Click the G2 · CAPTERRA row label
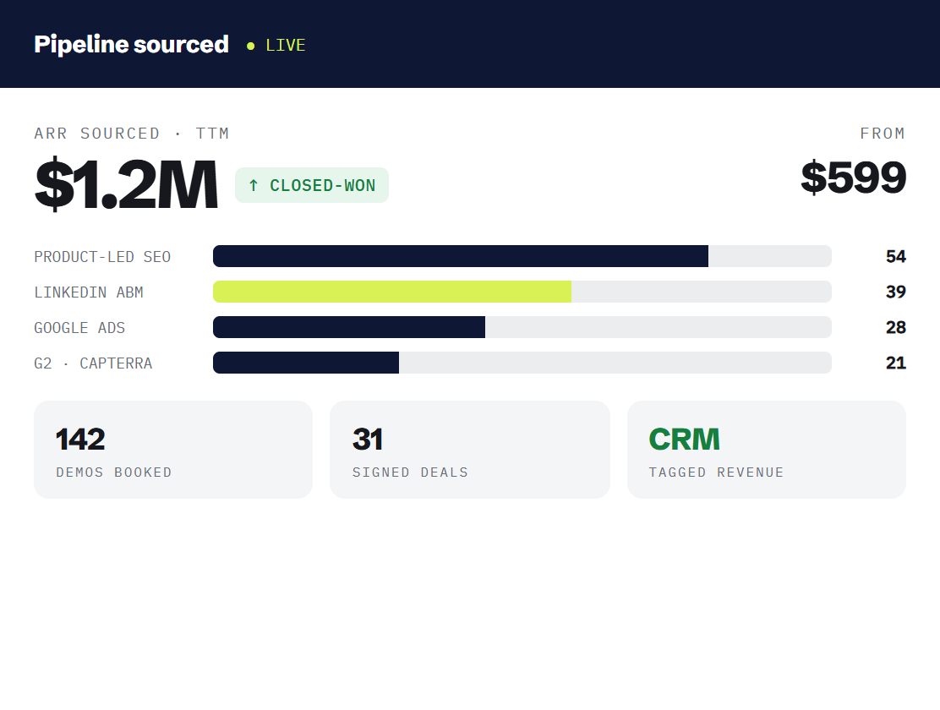This screenshot has height=710, width=940. click(x=94, y=363)
